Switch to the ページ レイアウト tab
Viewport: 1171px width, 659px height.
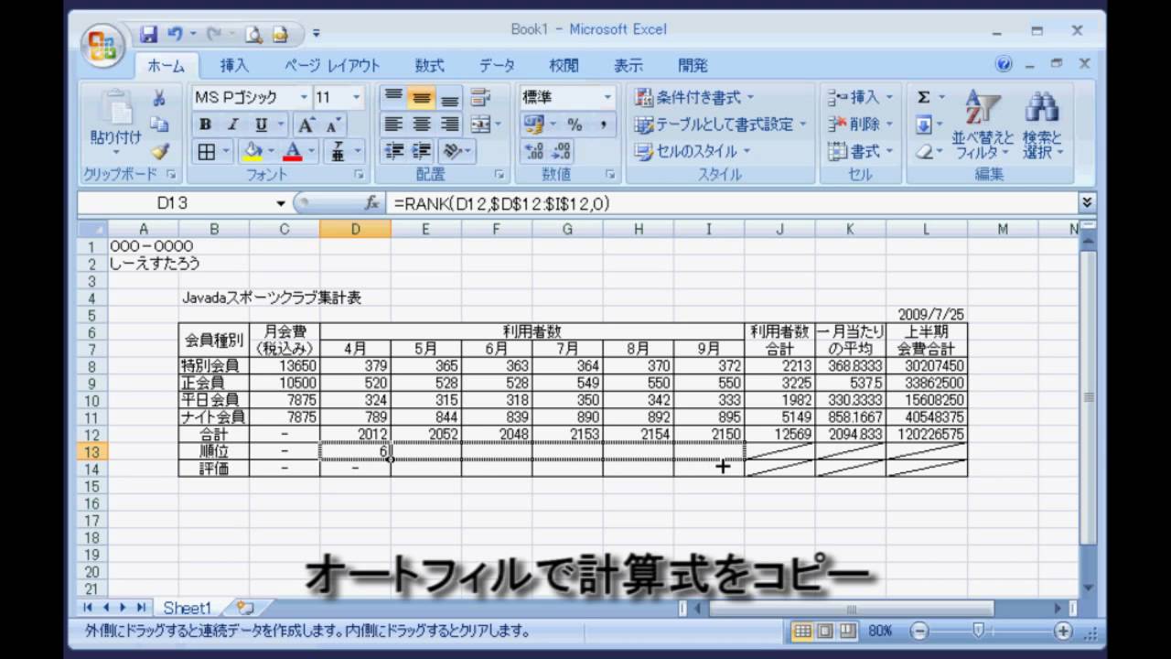[x=332, y=66]
